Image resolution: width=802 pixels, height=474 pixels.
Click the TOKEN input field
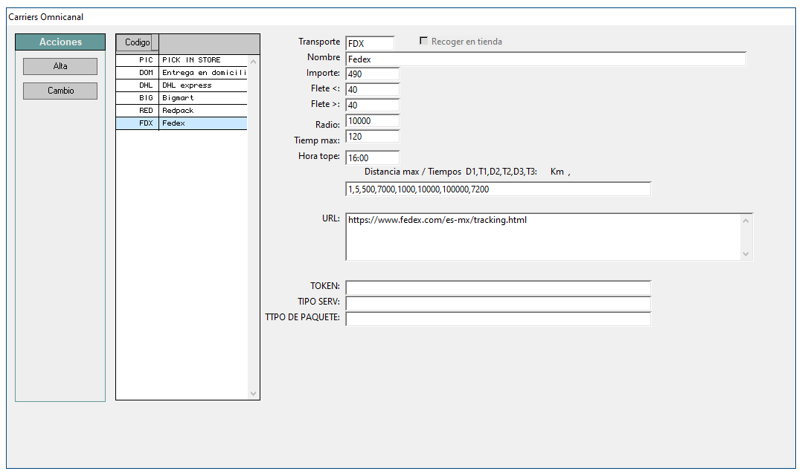click(x=498, y=288)
